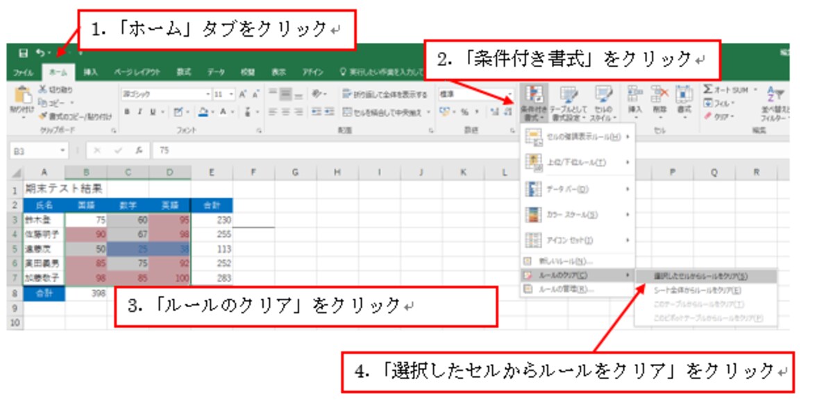Screen dimensions: 833x409
Task: Click セルを結合して中央揃え merge button
Action: click(x=387, y=112)
